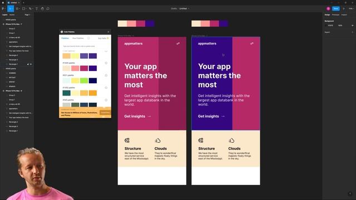
Task: Open the Move tool options arrow
Action: (13, 9)
